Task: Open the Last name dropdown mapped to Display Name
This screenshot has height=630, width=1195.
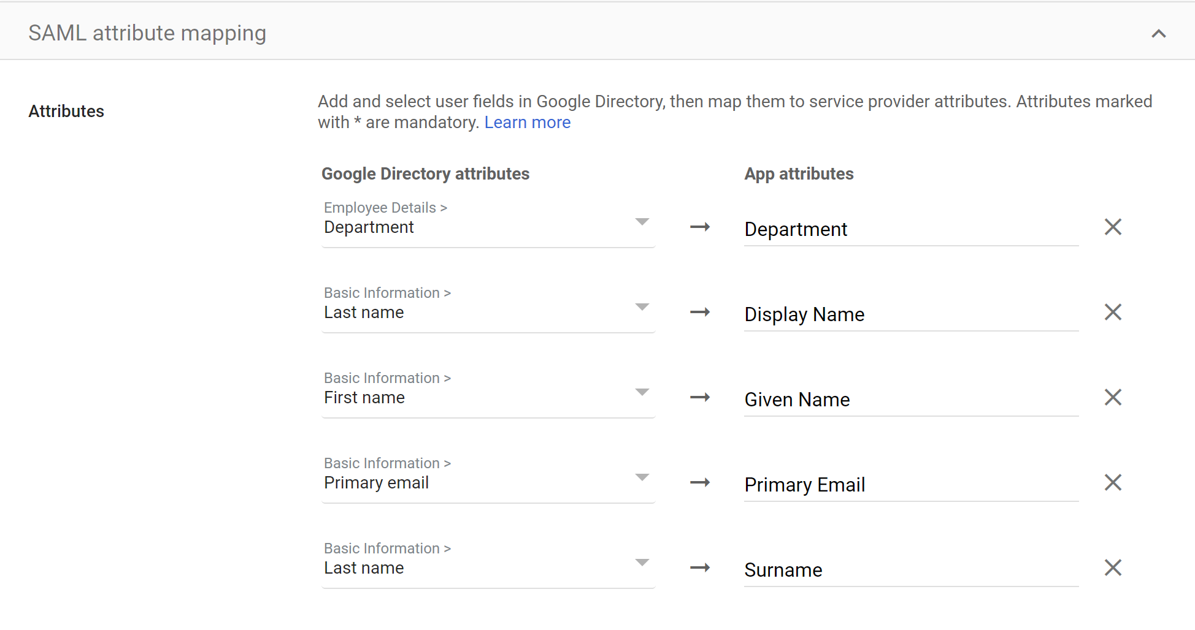Action: point(488,308)
